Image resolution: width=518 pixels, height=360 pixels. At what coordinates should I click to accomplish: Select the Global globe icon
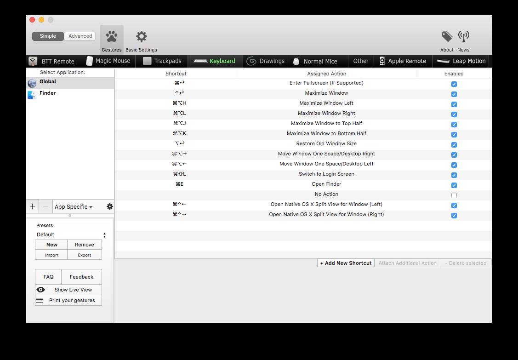point(32,83)
